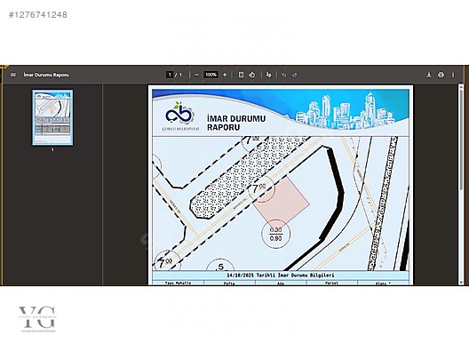Click the scrollbar down arrow
This screenshot has width=469, height=352.
click(461, 282)
